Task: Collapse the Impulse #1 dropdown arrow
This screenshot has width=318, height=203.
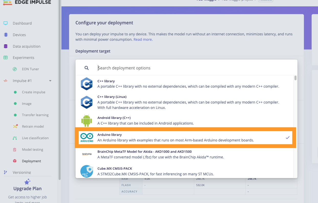Action: click(50, 81)
